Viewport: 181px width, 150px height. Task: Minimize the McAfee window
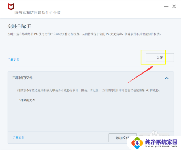[x=166, y=7]
